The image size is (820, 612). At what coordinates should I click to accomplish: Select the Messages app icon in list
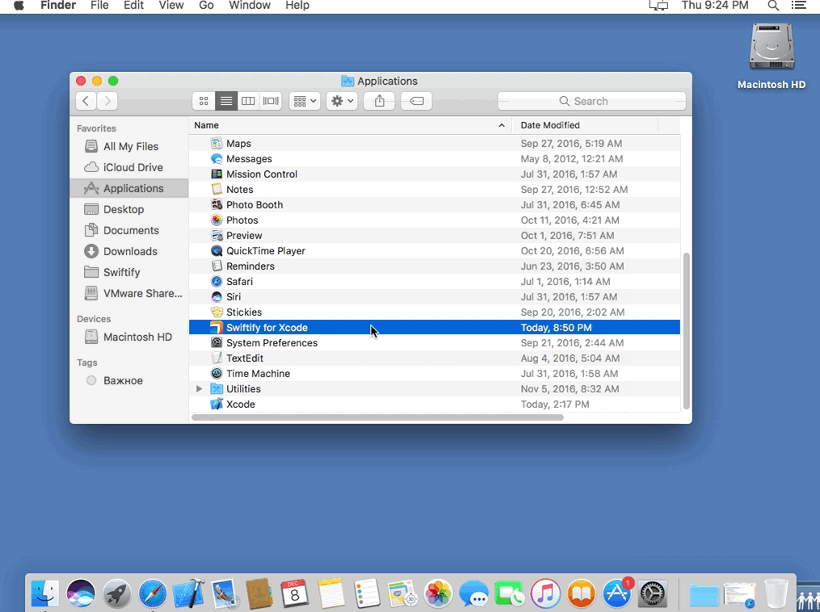tap(217, 158)
